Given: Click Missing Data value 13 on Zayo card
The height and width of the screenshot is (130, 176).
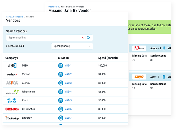Looking at the screenshot, I should pos(134,88).
